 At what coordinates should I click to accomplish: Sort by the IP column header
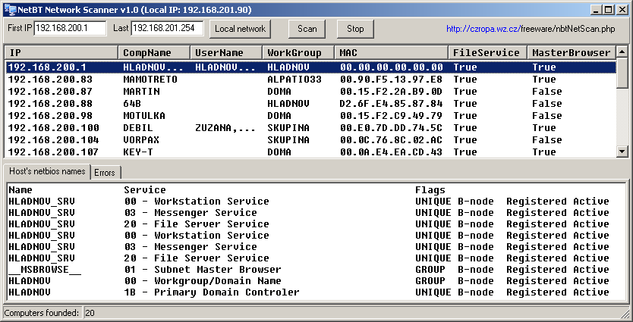61,53
